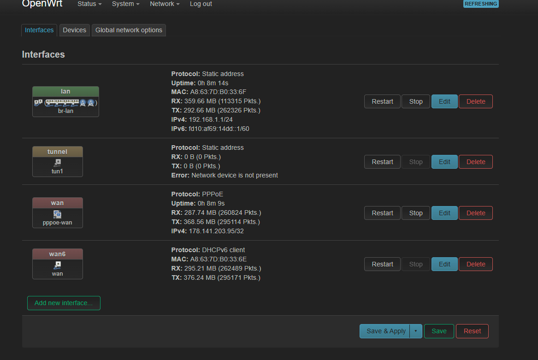Click the MAC A8:63:7D:B0:33:6E value

coord(218,260)
